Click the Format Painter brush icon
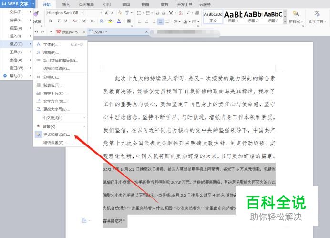The image size is (330, 238). (36, 14)
